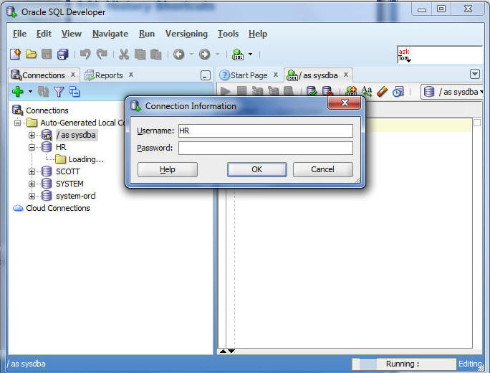Collapse the HR connection node
Image resolution: width=490 pixels, height=373 pixels.
point(32,147)
